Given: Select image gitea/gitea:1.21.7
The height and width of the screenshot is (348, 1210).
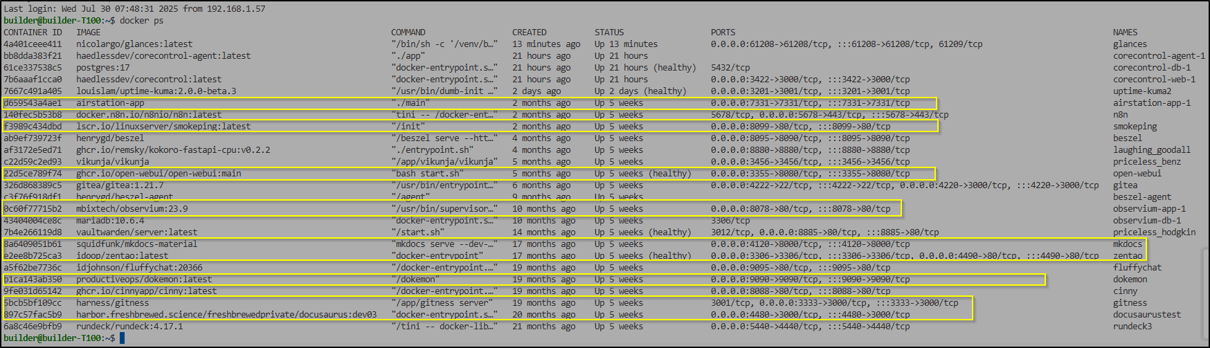Looking at the screenshot, I should click(x=120, y=185).
